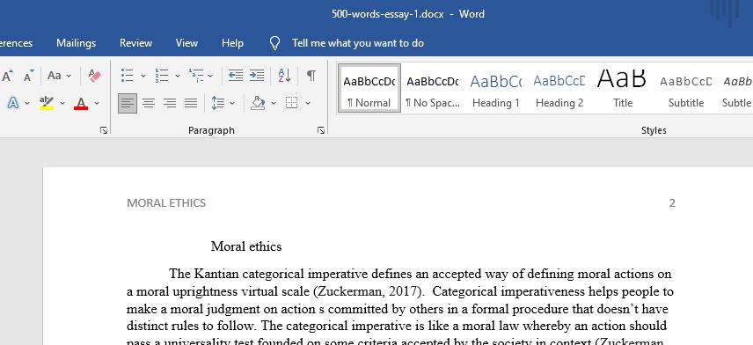
Task: Apply the Subtitle style
Action: pos(686,88)
